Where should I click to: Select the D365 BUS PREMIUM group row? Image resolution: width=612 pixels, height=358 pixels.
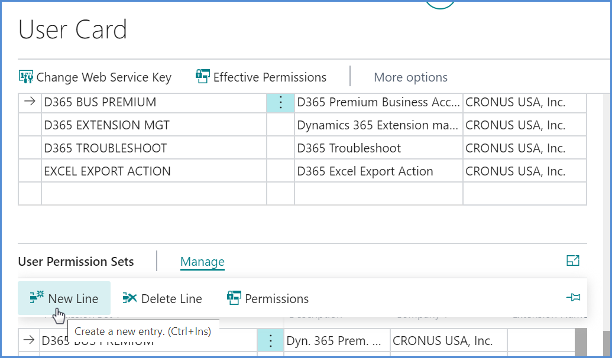(154, 102)
